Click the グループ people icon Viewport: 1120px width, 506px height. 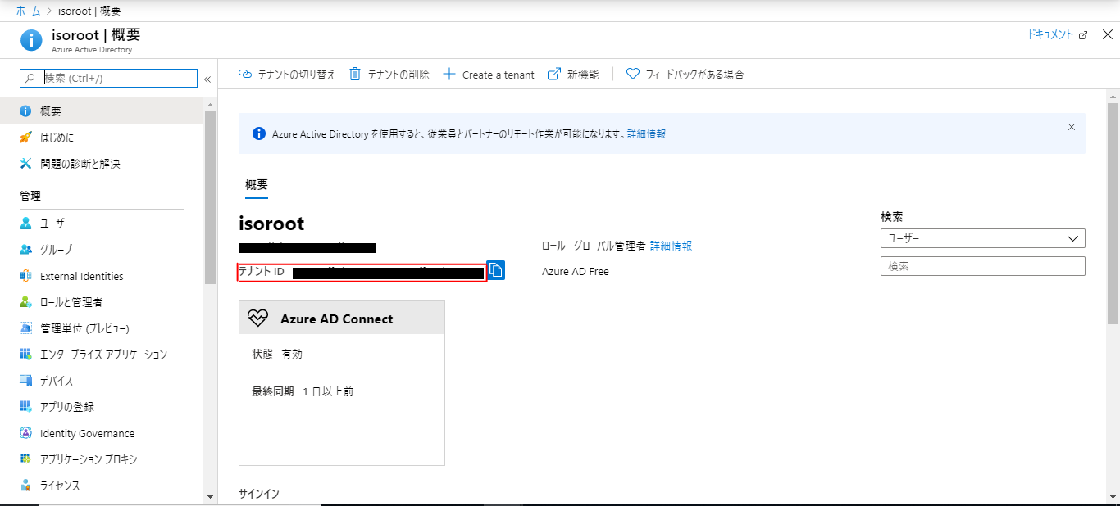pyautogui.click(x=25, y=250)
